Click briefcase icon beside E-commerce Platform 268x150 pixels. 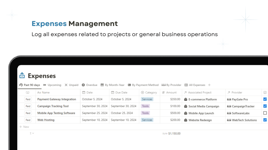[186, 99]
